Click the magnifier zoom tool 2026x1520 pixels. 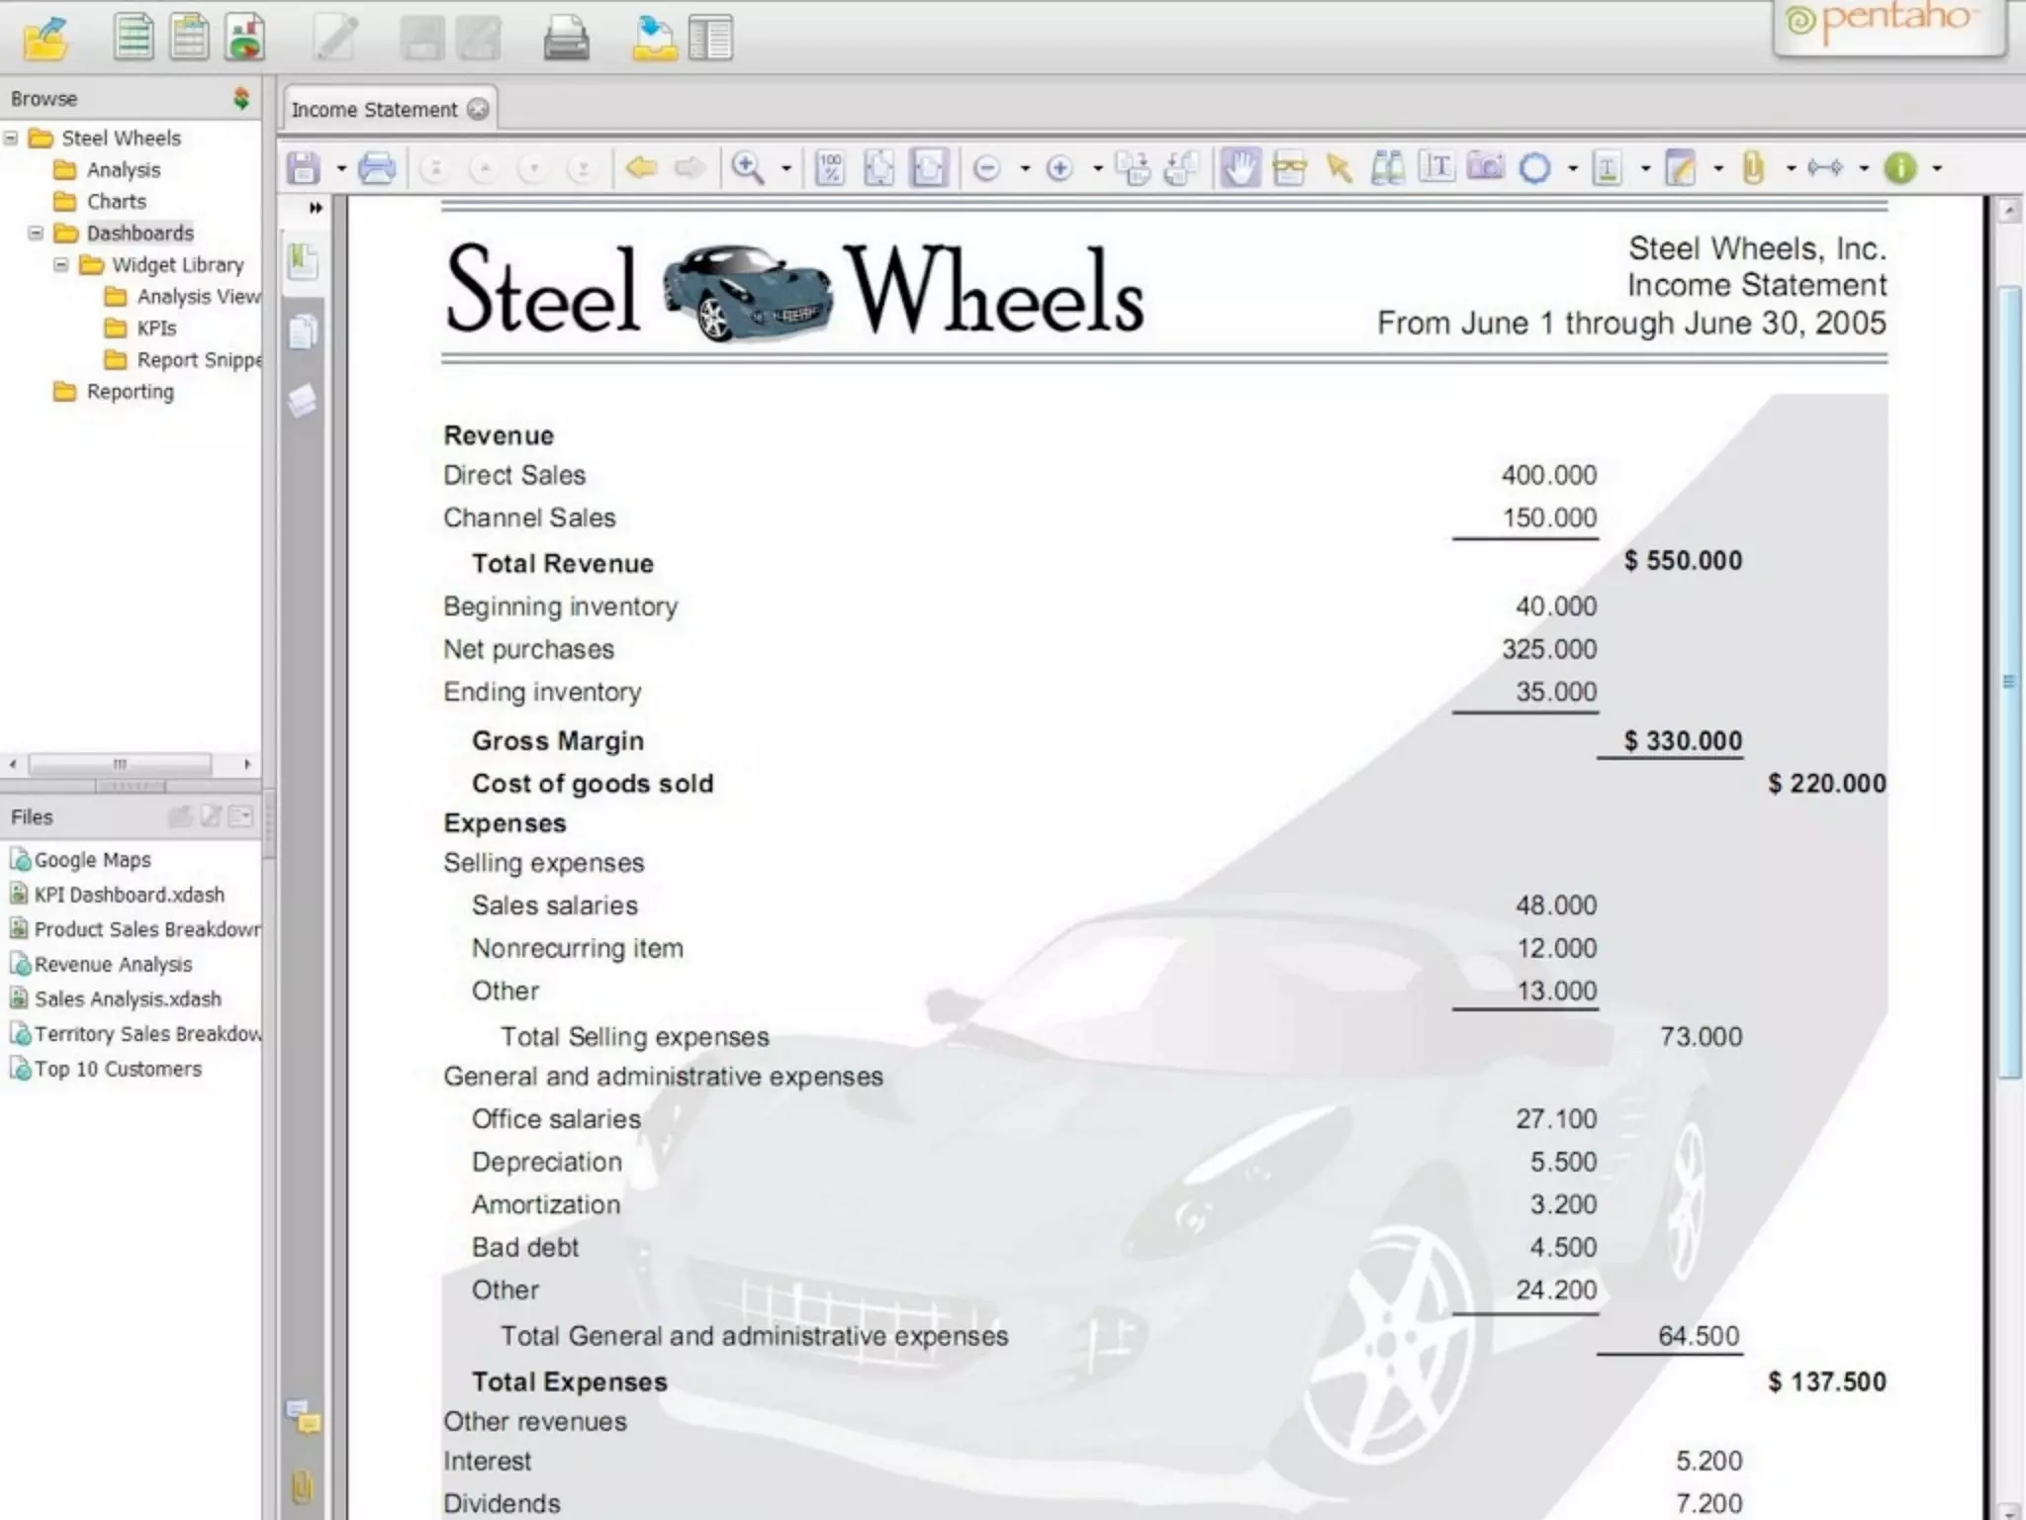[747, 168]
